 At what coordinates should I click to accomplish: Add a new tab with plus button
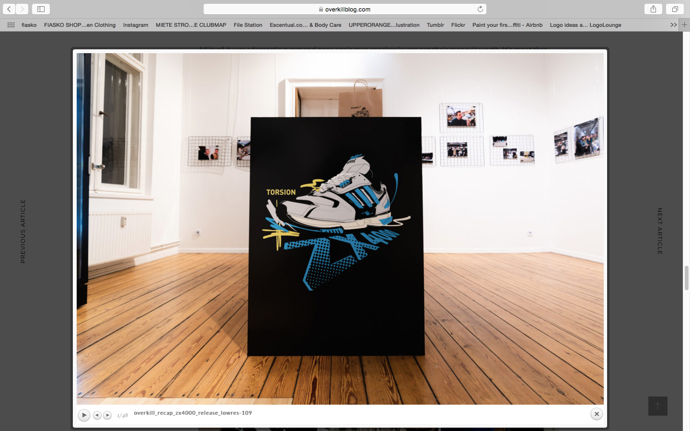point(684,25)
